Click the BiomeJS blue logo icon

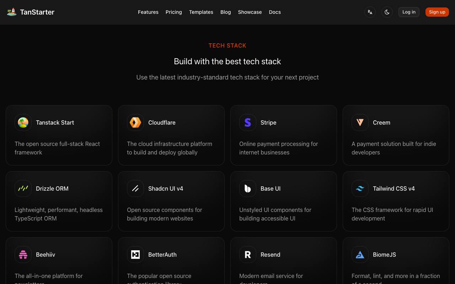pos(360,255)
